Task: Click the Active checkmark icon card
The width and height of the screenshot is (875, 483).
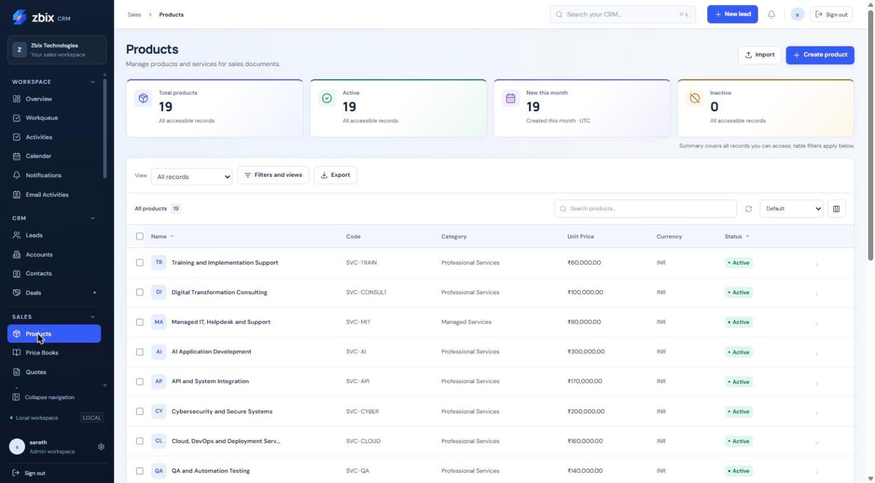Action: 327,99
